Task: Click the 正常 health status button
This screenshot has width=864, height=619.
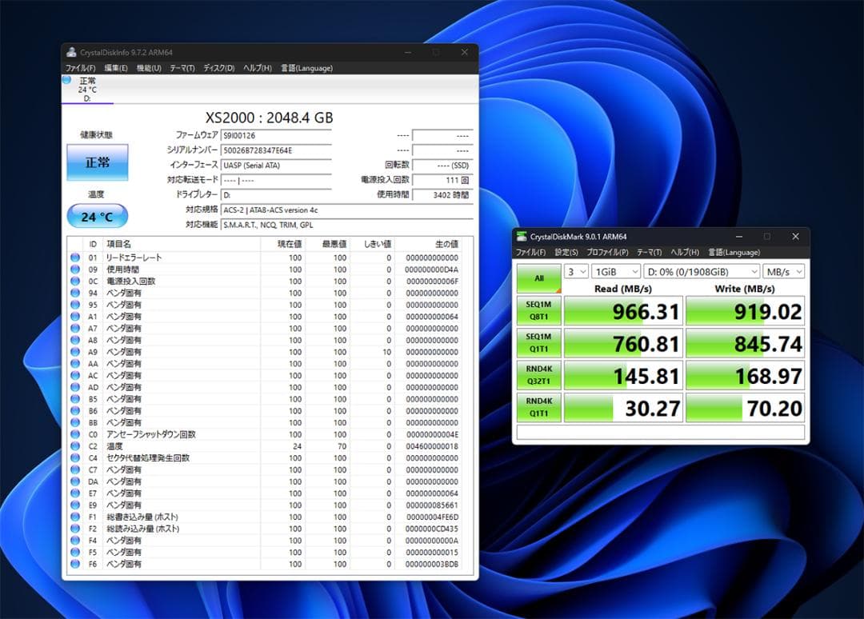Action: click(97, 162)
